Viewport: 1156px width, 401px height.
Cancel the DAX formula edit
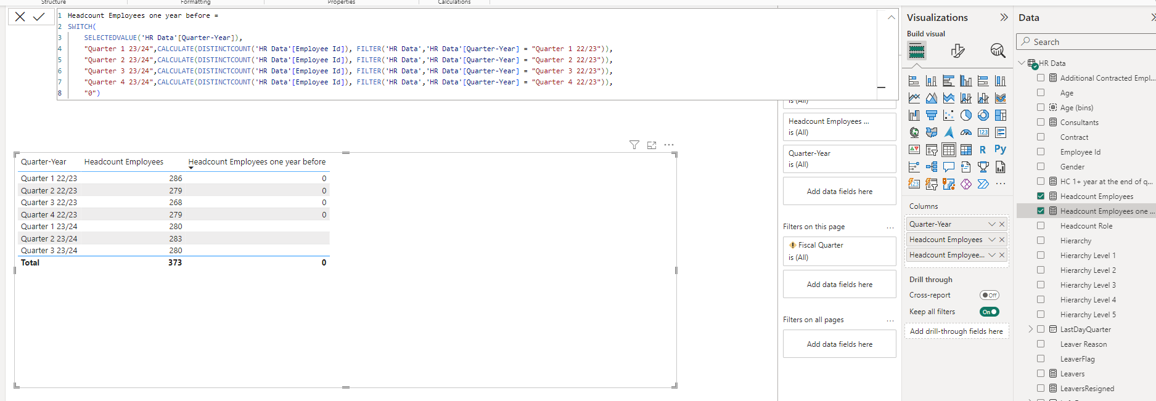(20, 17)
